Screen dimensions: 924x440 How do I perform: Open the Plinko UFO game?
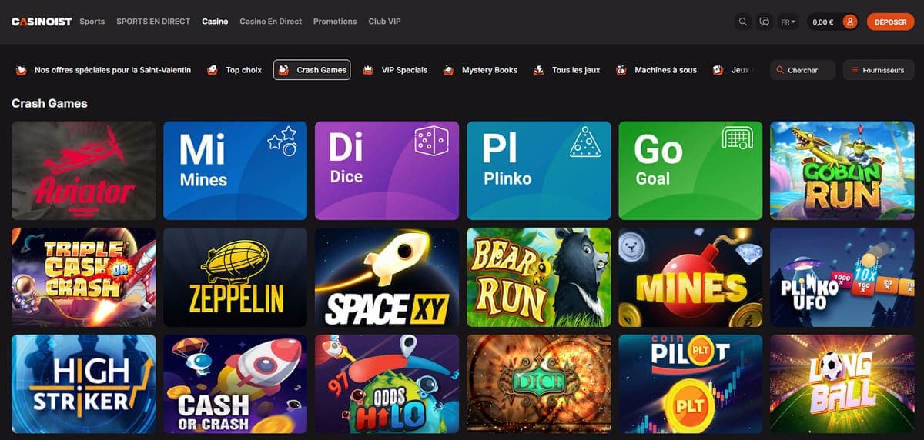(x=842, y=277)
